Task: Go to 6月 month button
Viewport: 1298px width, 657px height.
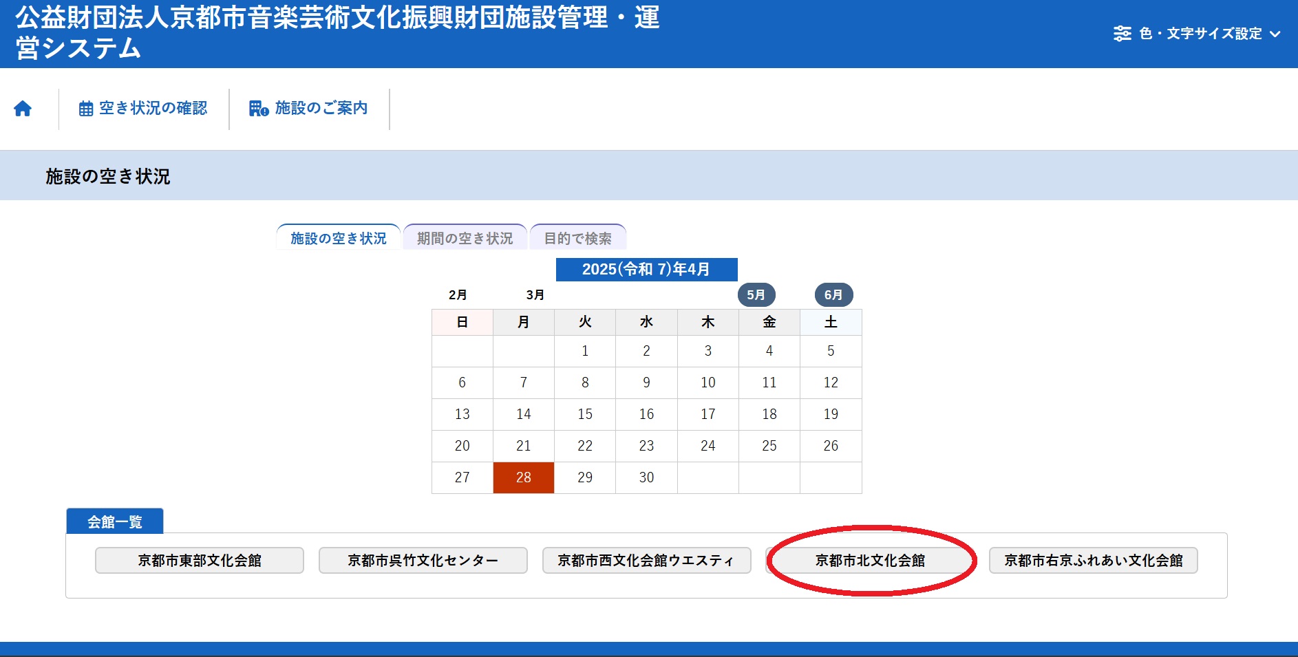Action: (x=834, y=295)
